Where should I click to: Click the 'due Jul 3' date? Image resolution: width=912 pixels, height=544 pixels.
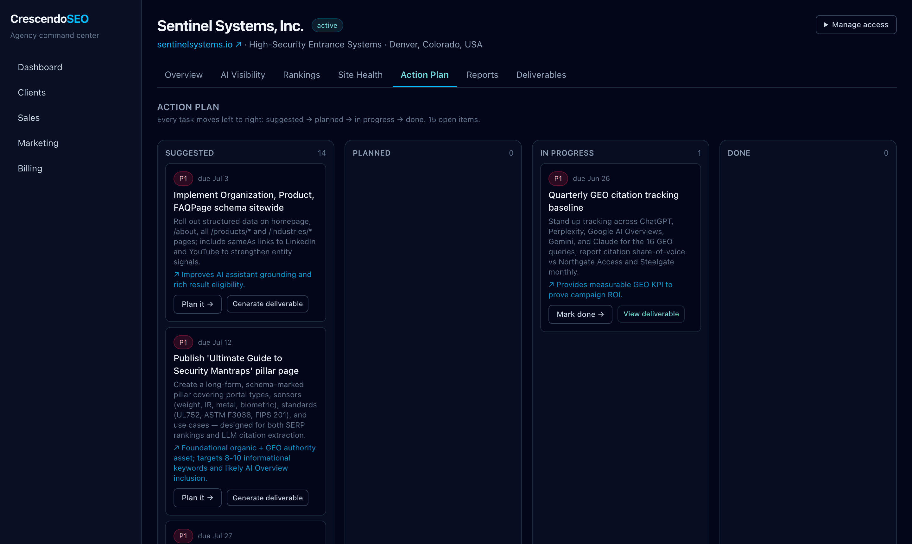pos(213,178)
